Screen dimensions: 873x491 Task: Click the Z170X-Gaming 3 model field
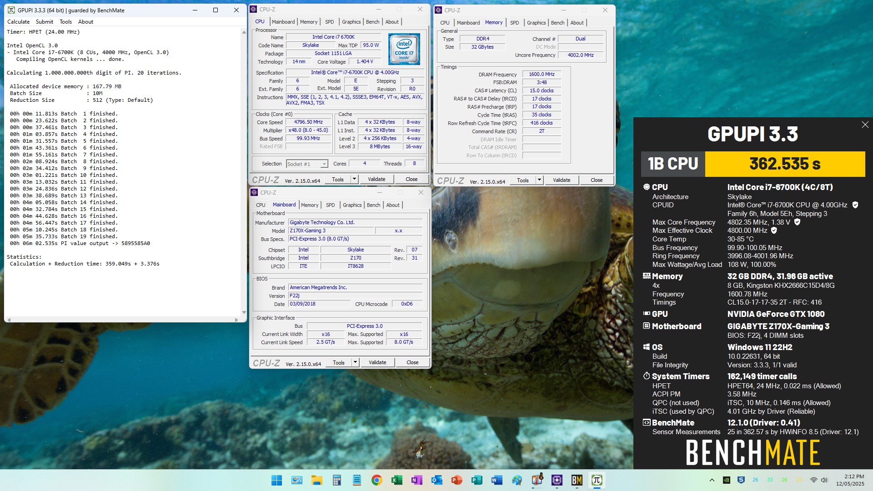point(331,230)
